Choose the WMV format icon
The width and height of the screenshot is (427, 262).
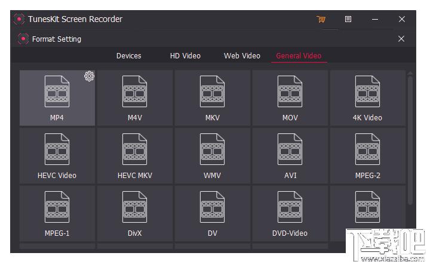212,149
